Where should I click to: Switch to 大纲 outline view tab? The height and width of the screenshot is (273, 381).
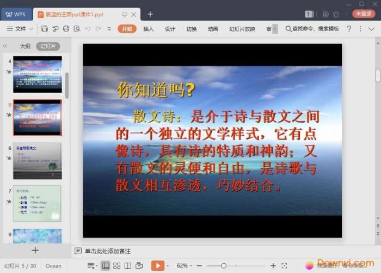point(25,46)
